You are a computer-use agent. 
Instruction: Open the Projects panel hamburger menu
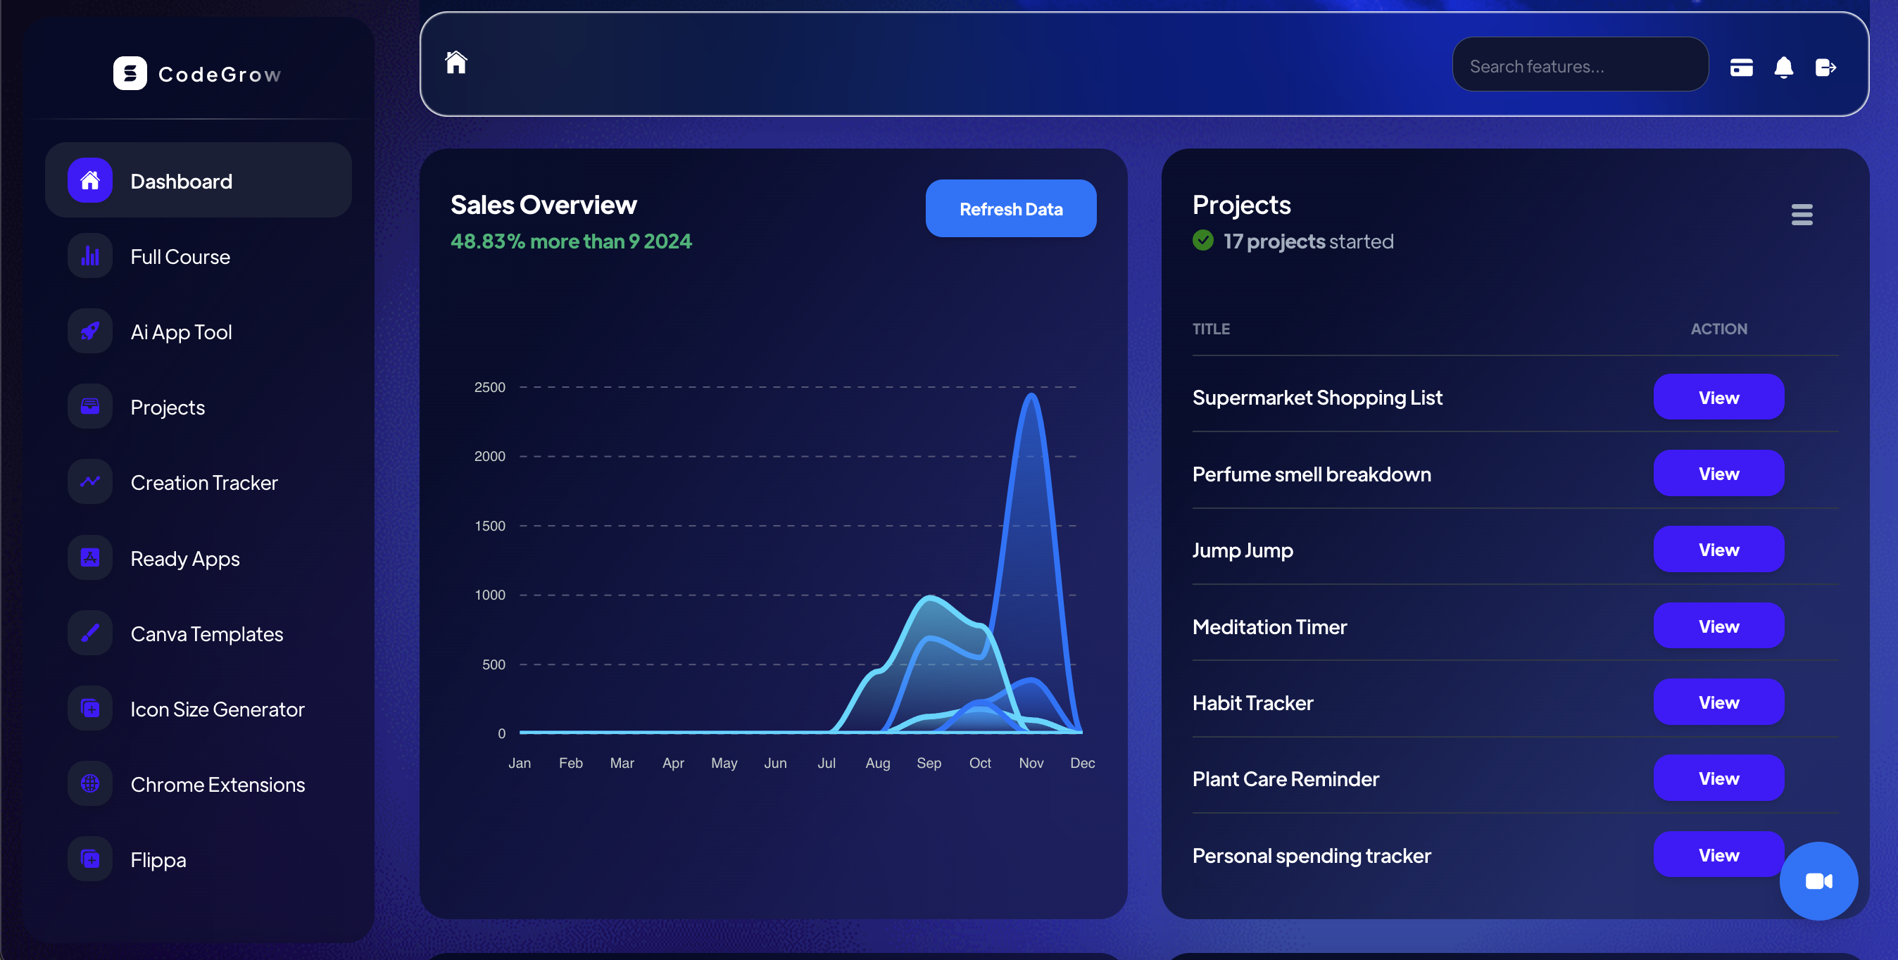pyautogui.click(x=1802, y=215)
